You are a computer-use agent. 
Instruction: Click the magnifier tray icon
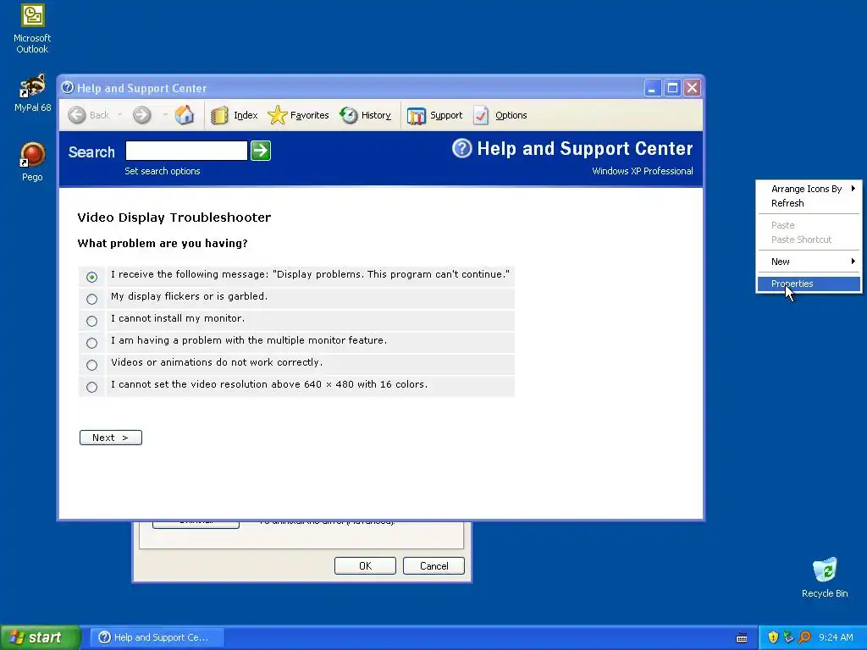pos(804,637)
